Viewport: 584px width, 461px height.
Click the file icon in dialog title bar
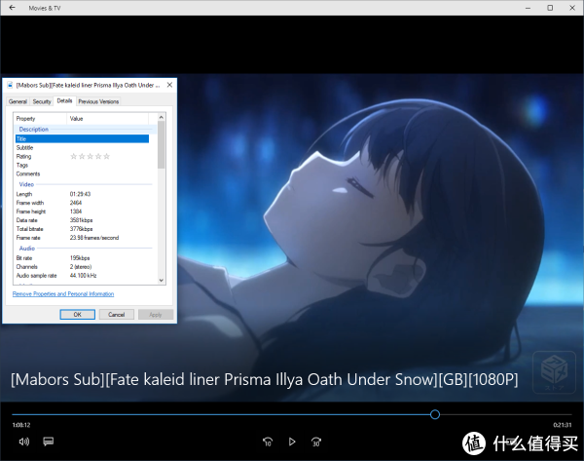pyautogui.click(x=10, y=85)
